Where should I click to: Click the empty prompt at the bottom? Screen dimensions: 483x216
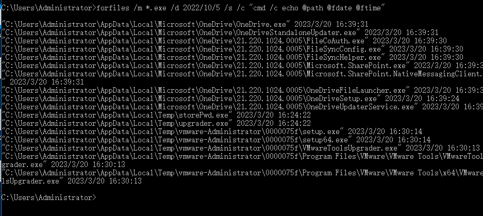tap(49, 197)
